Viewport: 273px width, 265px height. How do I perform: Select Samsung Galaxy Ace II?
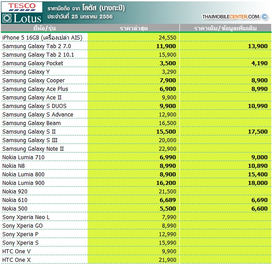32,97
